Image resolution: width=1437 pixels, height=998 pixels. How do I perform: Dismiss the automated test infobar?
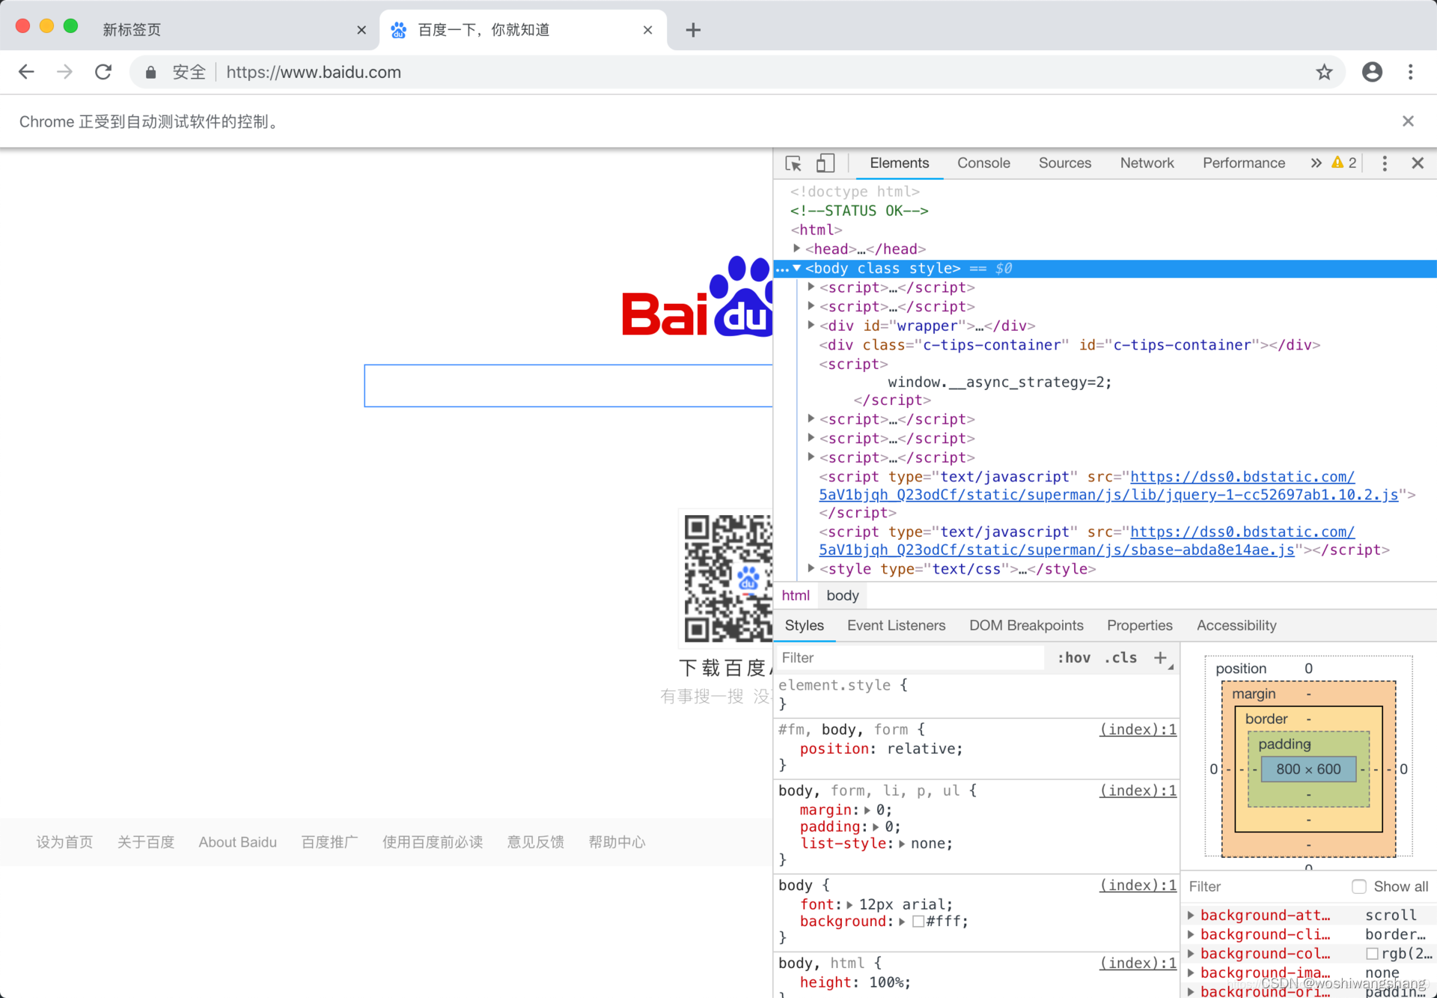pyautogui.click(x=1408, y=121)
